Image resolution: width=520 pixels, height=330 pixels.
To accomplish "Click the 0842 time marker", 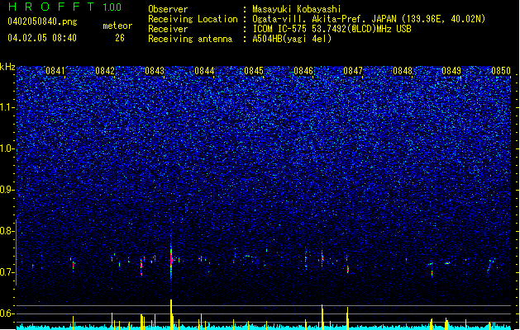I will click(105, 71).
